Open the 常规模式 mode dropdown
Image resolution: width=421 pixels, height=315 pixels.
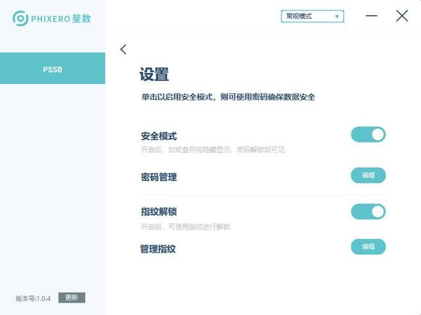(312, 16)
